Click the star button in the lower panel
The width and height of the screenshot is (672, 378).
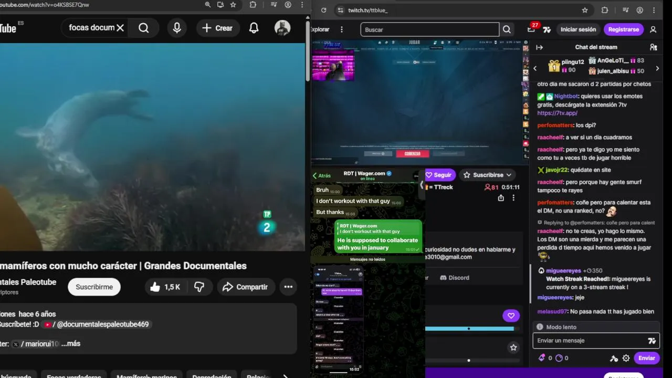(x=513, y=348)
